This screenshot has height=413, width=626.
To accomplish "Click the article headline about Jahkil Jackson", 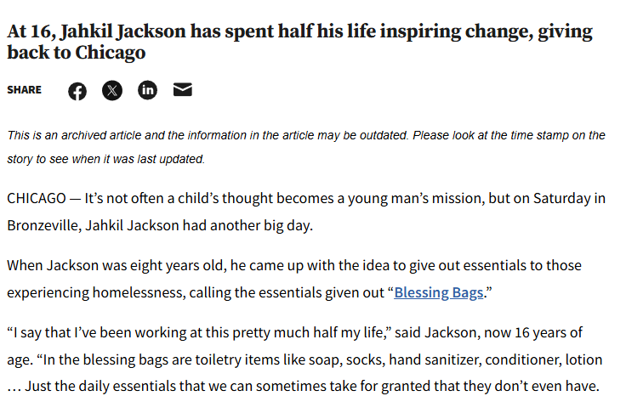I will pos(300,42).
